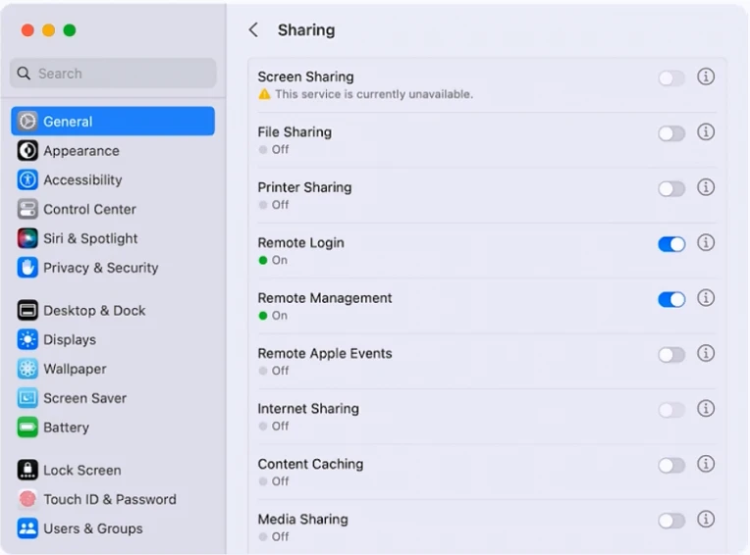This screenshot has width=750, height=555.
Task: Open Privacy & Security hand icon
Action: pos(27,268)
